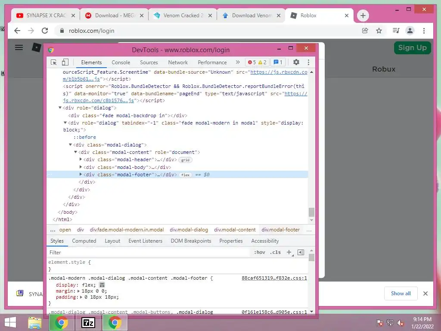The width and height of the screenshot is (441, 331).
Task: Toggle the grid badge on modal-header
Action: coord(185,160)
